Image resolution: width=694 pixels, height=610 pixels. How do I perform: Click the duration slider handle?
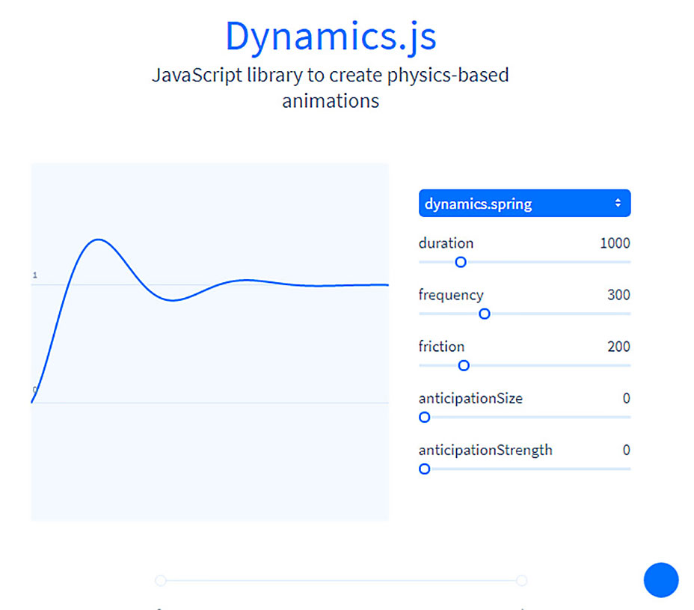coord(461,262)
